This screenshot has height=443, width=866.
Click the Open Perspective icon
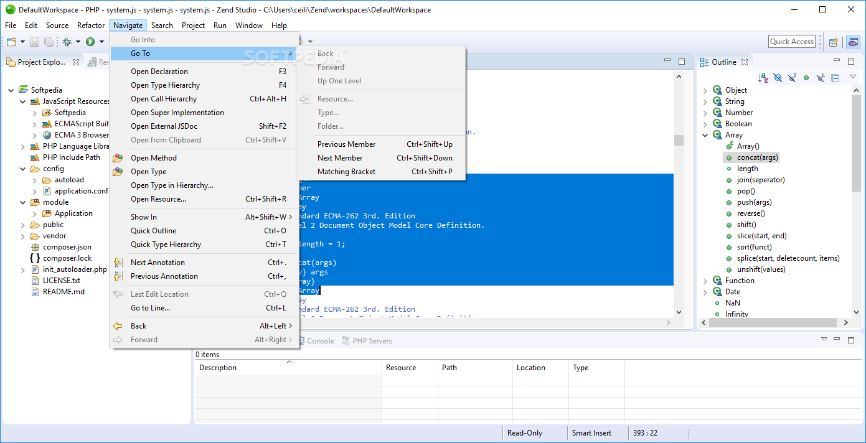[x=833, y=42]
